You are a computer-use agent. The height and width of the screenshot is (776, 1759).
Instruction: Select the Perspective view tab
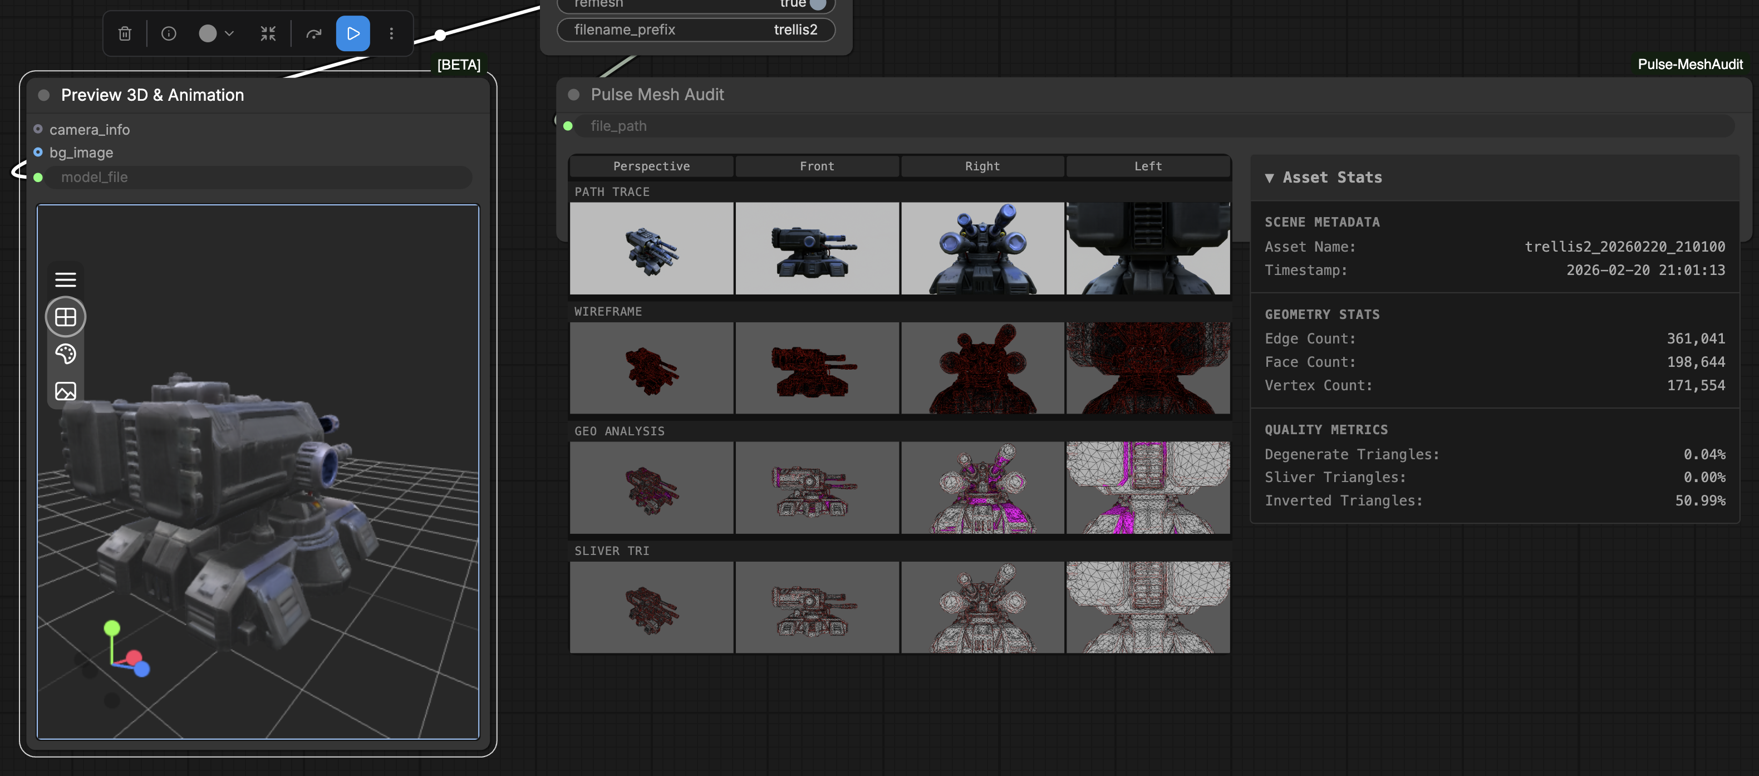[651, 166]
